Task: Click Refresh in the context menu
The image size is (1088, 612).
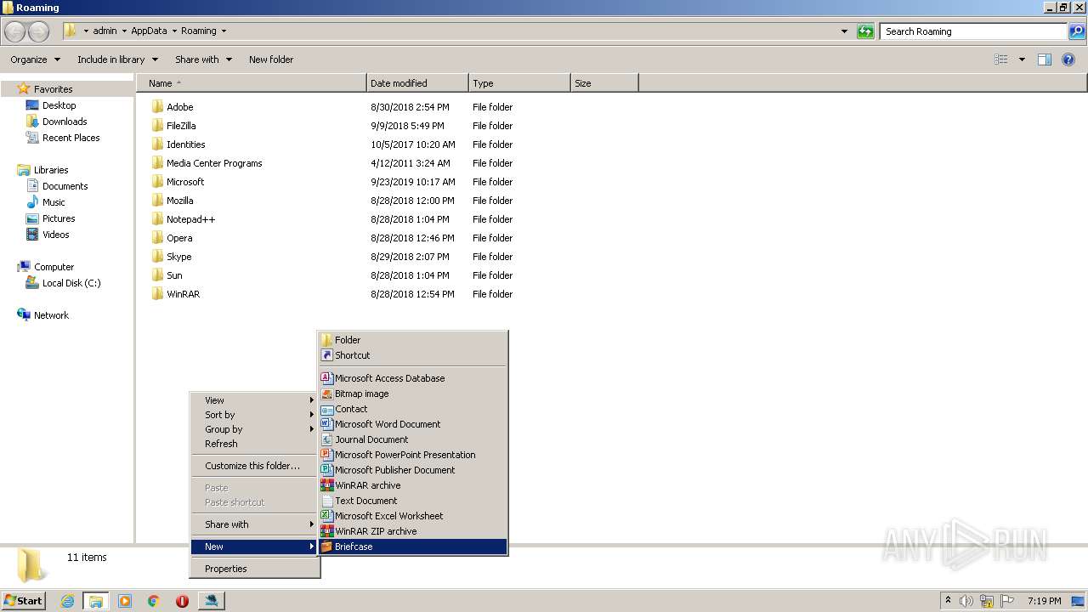Action: 254,444
